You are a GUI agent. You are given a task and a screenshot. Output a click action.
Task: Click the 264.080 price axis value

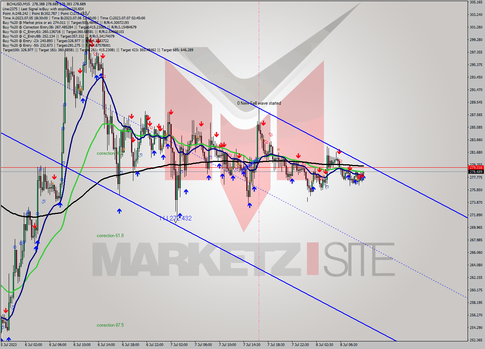pos(476,265)
